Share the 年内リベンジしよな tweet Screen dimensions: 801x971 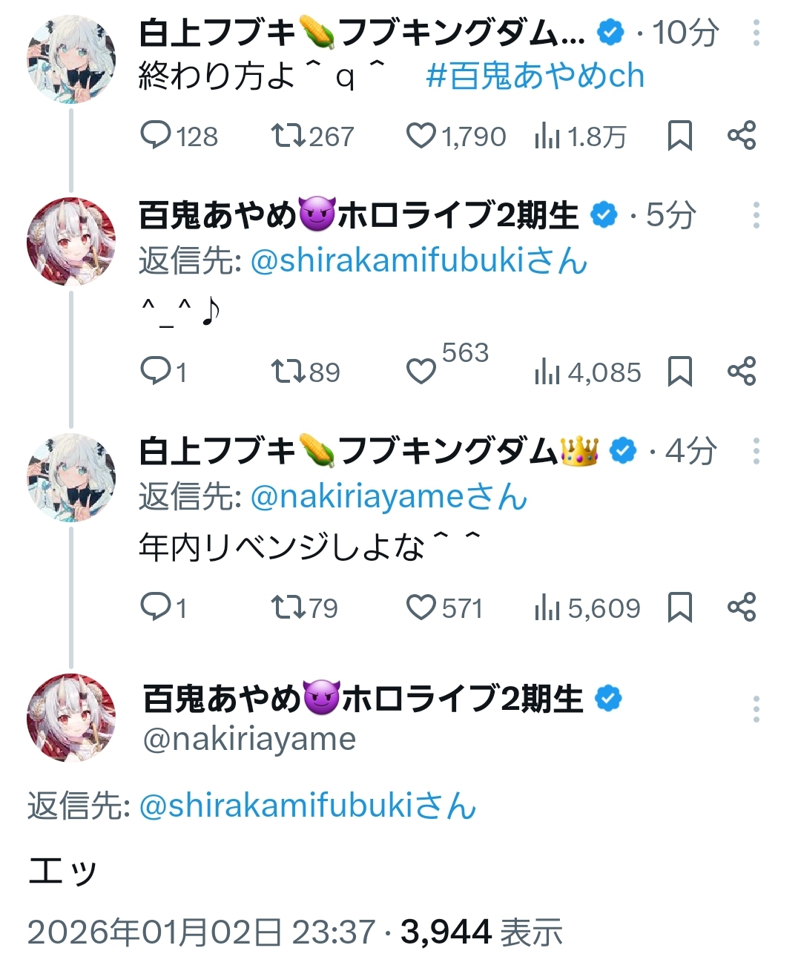tap(741, 607)
